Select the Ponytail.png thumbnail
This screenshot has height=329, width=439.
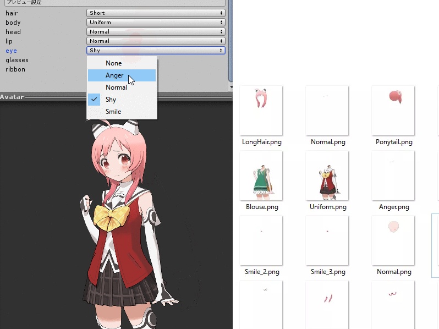coord(393,111)
